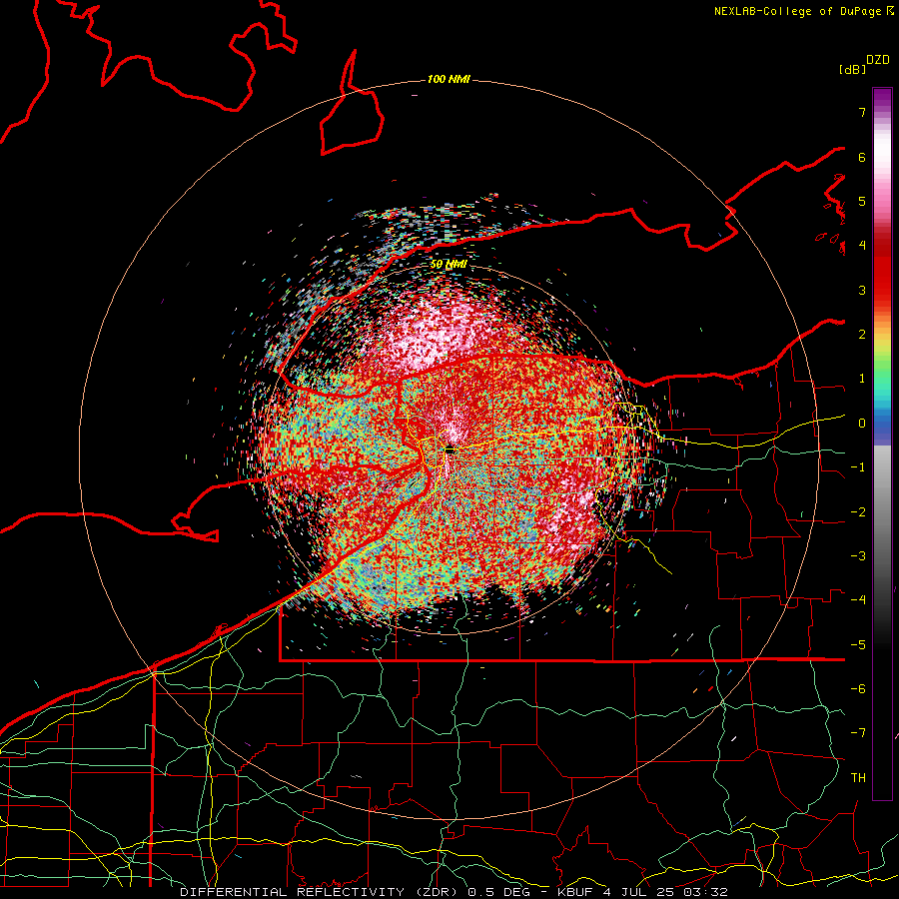Screen dimensions: 899x899
Task: Click the 0 value on the color scale
Action: (x=862, y=424)
